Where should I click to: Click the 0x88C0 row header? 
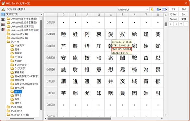click(51, 58)
